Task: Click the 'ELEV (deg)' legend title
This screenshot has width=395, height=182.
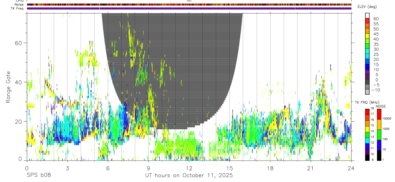Action: coord(367,7)
